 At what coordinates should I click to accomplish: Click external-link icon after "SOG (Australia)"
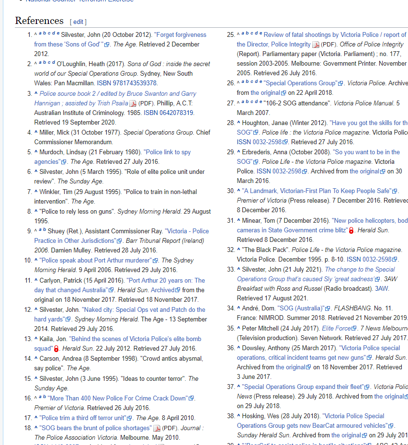point(328,308)
